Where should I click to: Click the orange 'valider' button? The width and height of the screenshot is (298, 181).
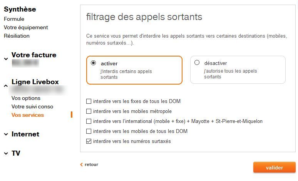(274, 168)
